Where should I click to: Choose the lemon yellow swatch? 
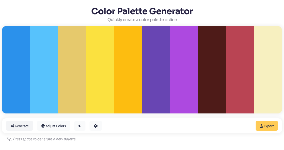pyautogui.click(x=100, y=70)
